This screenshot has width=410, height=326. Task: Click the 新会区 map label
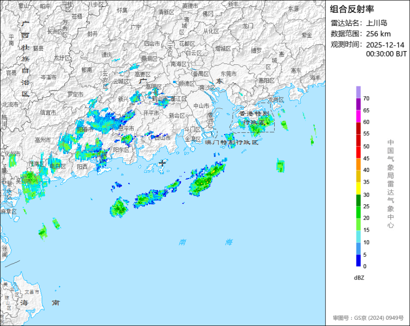pos(177,116)
